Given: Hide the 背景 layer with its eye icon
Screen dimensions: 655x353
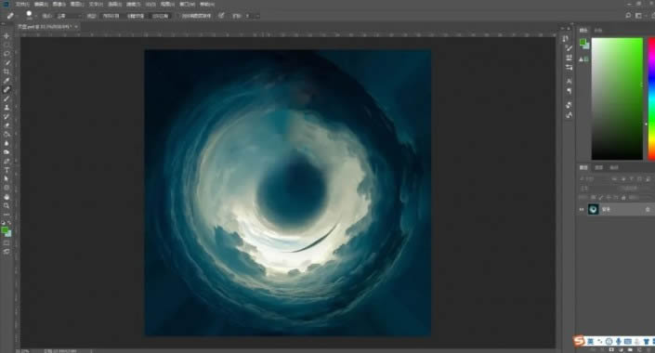Looking at the screenshot, I should (582, 209).
